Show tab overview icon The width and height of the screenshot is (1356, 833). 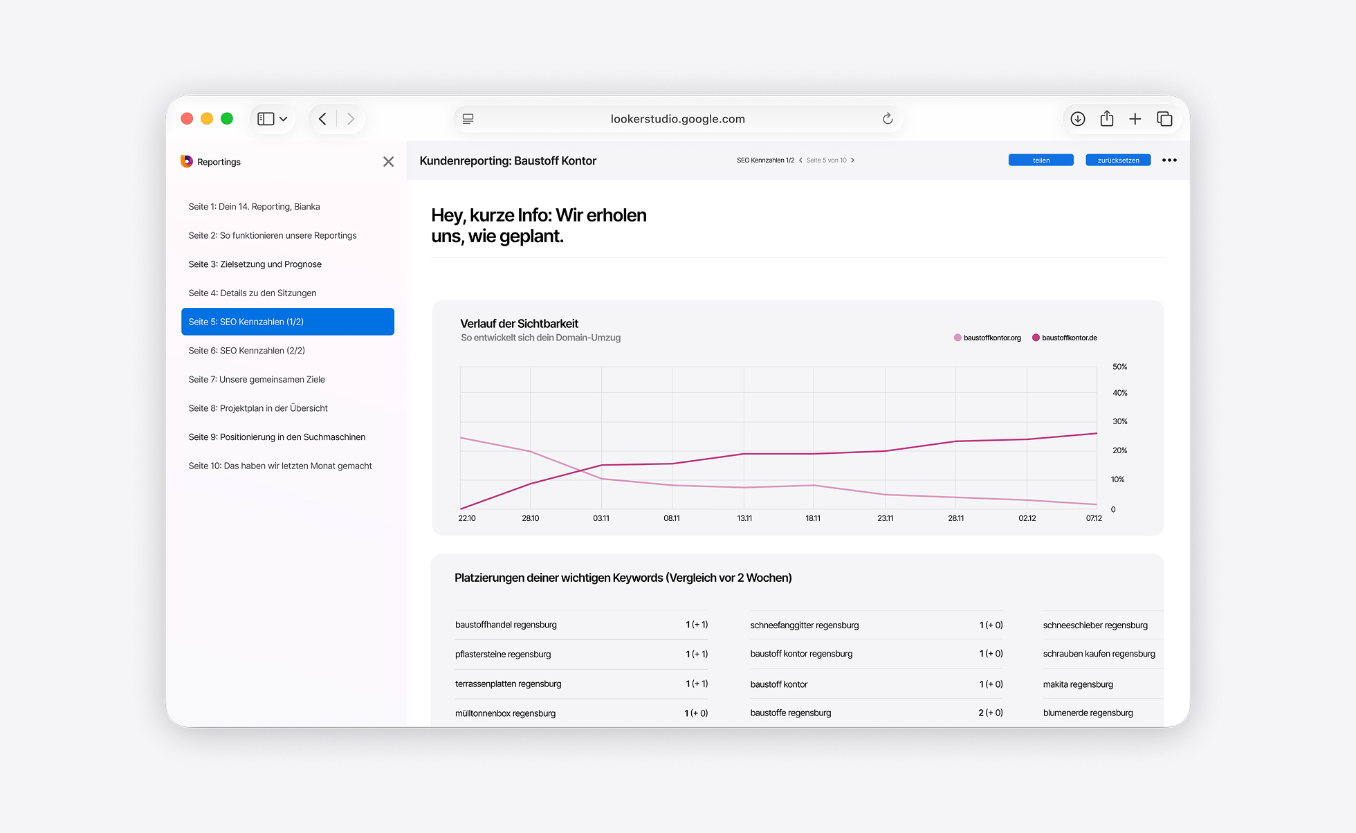(1164, 119)
